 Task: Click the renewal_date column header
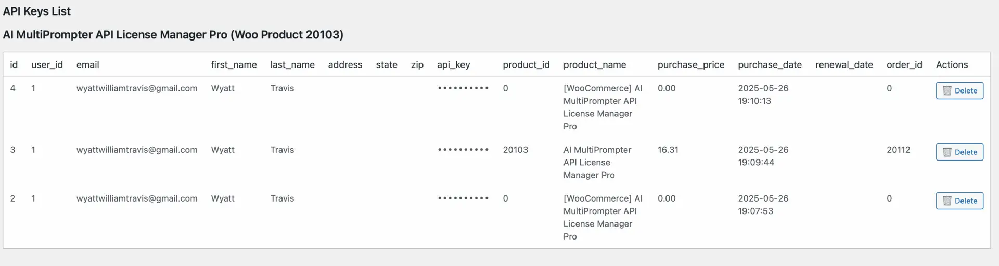(x=844, y=65)
